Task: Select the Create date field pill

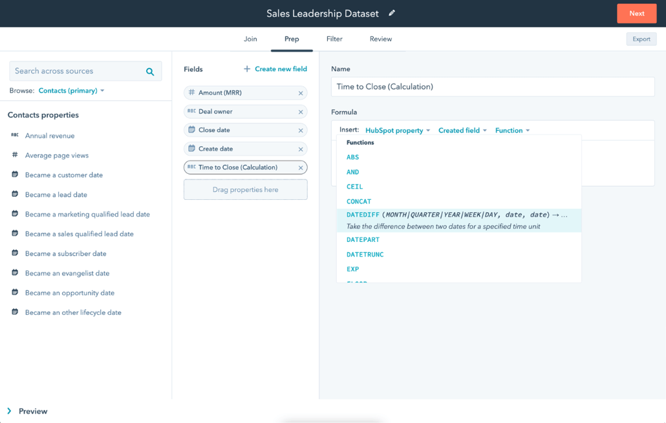Action: pyautogui.click(x=246, y=149)
